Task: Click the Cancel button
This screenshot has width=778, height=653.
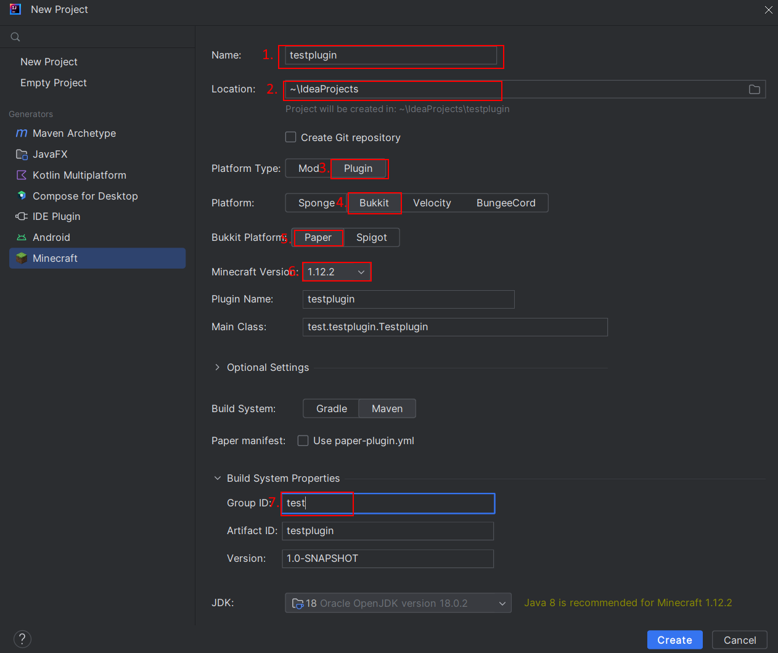Action: tap(740, 640)
